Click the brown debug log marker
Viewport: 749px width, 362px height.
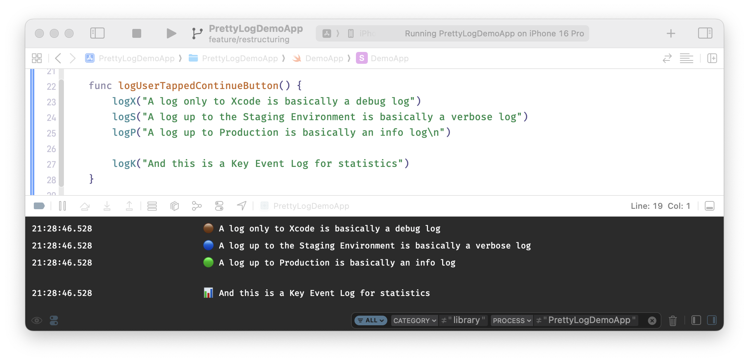[208, 228]
